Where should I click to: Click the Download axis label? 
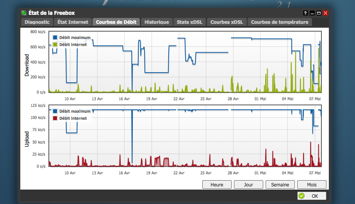(x=27, y=65)
